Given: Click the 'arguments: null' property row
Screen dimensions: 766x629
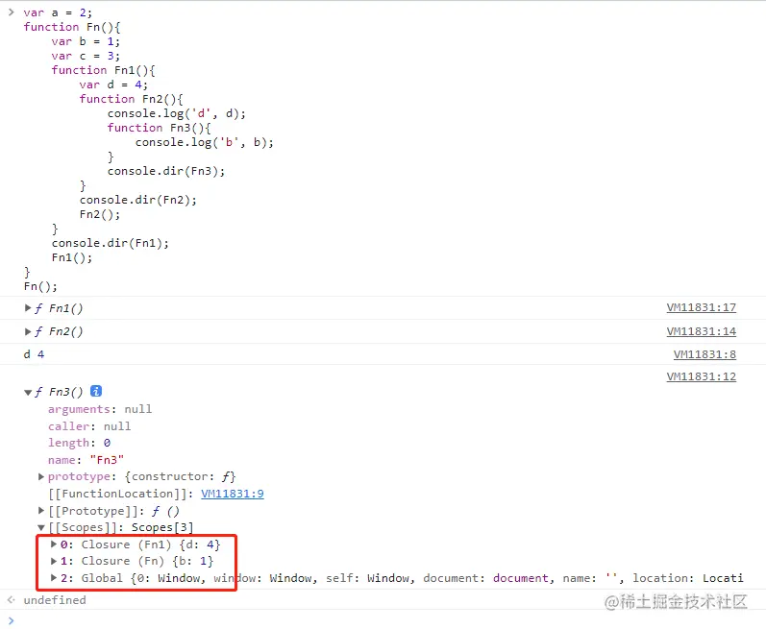Looking at the screenshot, I should pyautogui.click(x=100, y=409).
